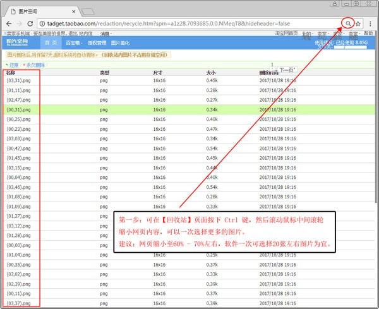The width and height of the screenshot is (379, 309).
Task: Open a new tab next to 图片空间
Action: (x=88, y=11)
